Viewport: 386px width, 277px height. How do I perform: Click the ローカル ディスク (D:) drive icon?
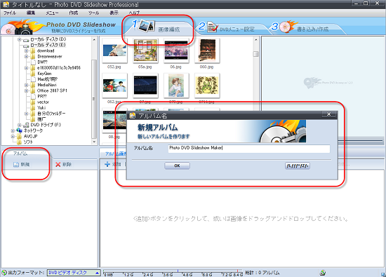[x=26, y=39]
